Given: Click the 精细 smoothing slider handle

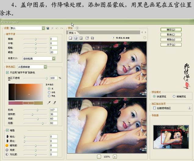Looking at the screenshot, I should tap(35, 39).
